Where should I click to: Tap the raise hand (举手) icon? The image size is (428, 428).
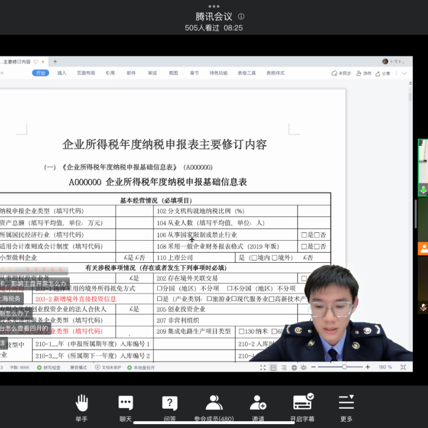coord(82,403)
